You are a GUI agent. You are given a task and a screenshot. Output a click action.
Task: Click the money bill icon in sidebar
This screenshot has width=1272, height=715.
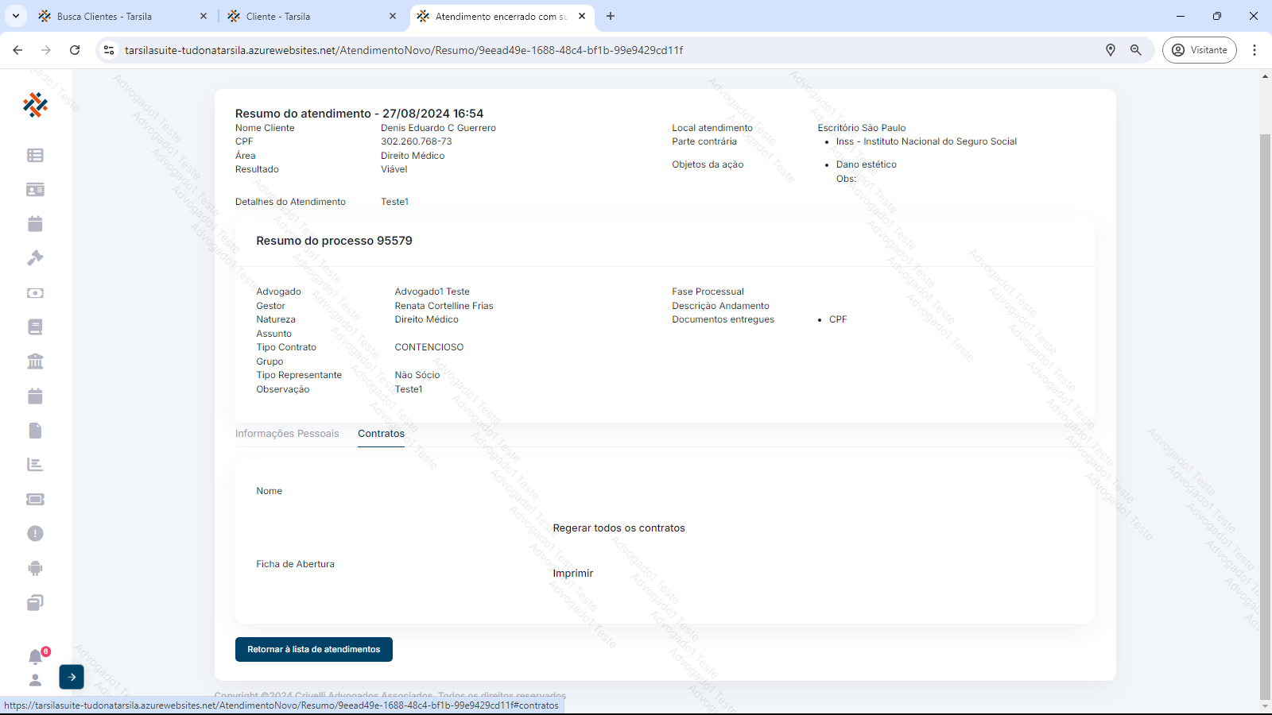35,293
